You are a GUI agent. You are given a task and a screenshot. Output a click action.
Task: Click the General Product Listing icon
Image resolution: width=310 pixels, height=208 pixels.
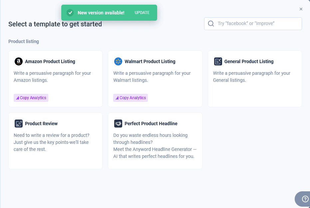tap(218, 61)
